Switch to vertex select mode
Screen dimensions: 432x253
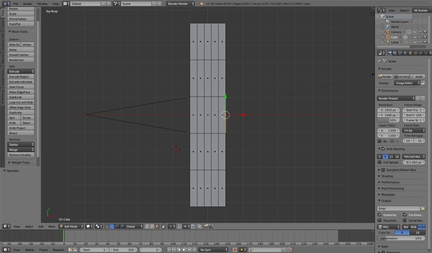[x=147, y=226]
